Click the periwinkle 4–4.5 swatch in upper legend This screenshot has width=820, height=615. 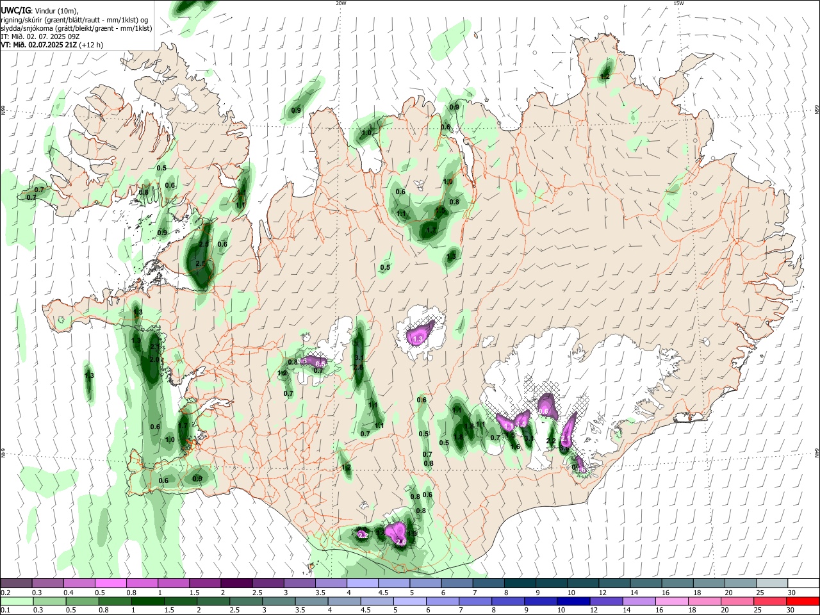[x=363, y=584]
